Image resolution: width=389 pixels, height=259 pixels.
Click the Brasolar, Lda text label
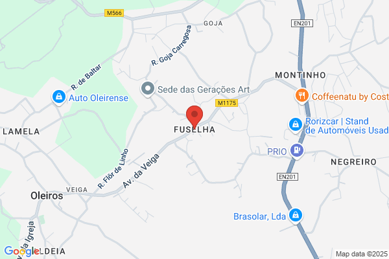point(259,216)
